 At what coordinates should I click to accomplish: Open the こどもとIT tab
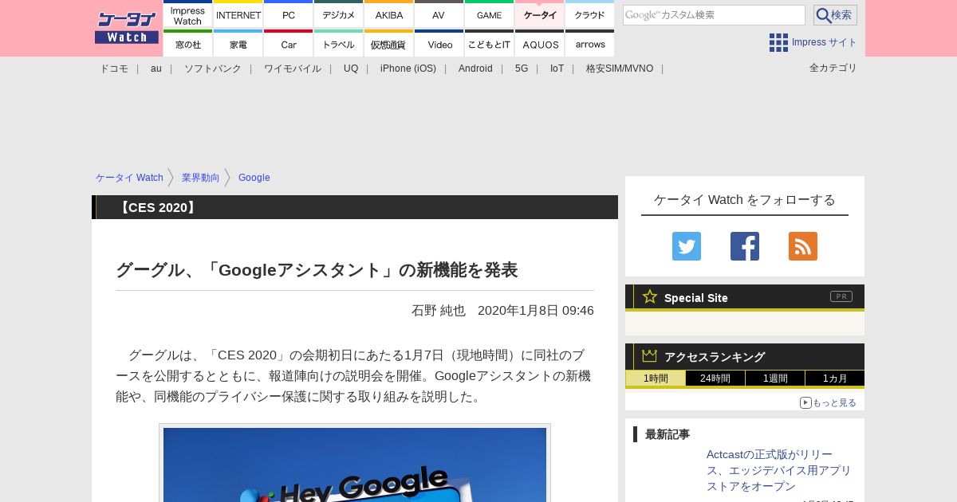[x=490, y=44]
